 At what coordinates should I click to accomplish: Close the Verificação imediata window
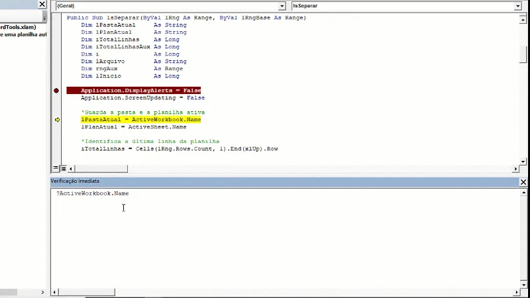click(x=523, y=181)
